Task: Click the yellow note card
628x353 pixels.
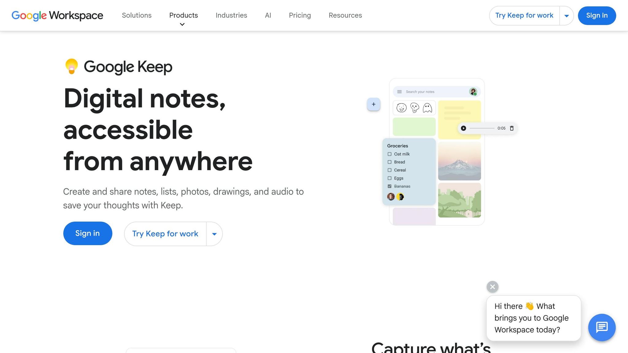Action: pos(459,120)
